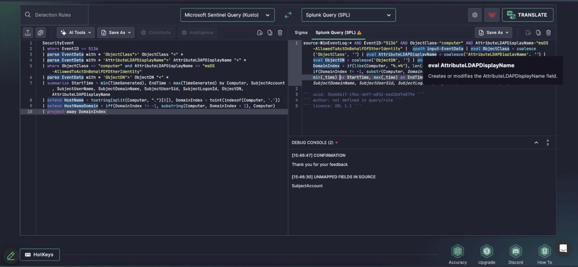Image resolution: width=578 pixels, height=267 pixels.
Task: Open the How To guide
Action: (x=544, y=251)
